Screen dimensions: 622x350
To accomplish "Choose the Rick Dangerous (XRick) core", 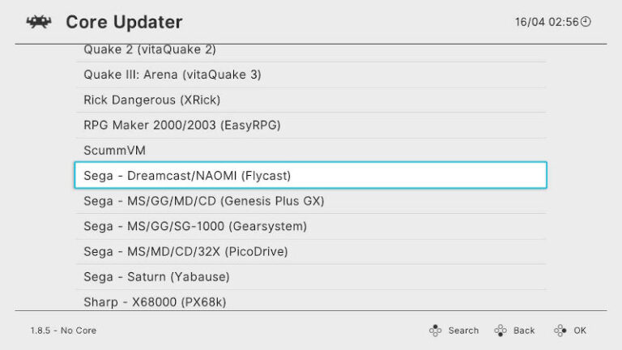I will [x=152, y=100].
